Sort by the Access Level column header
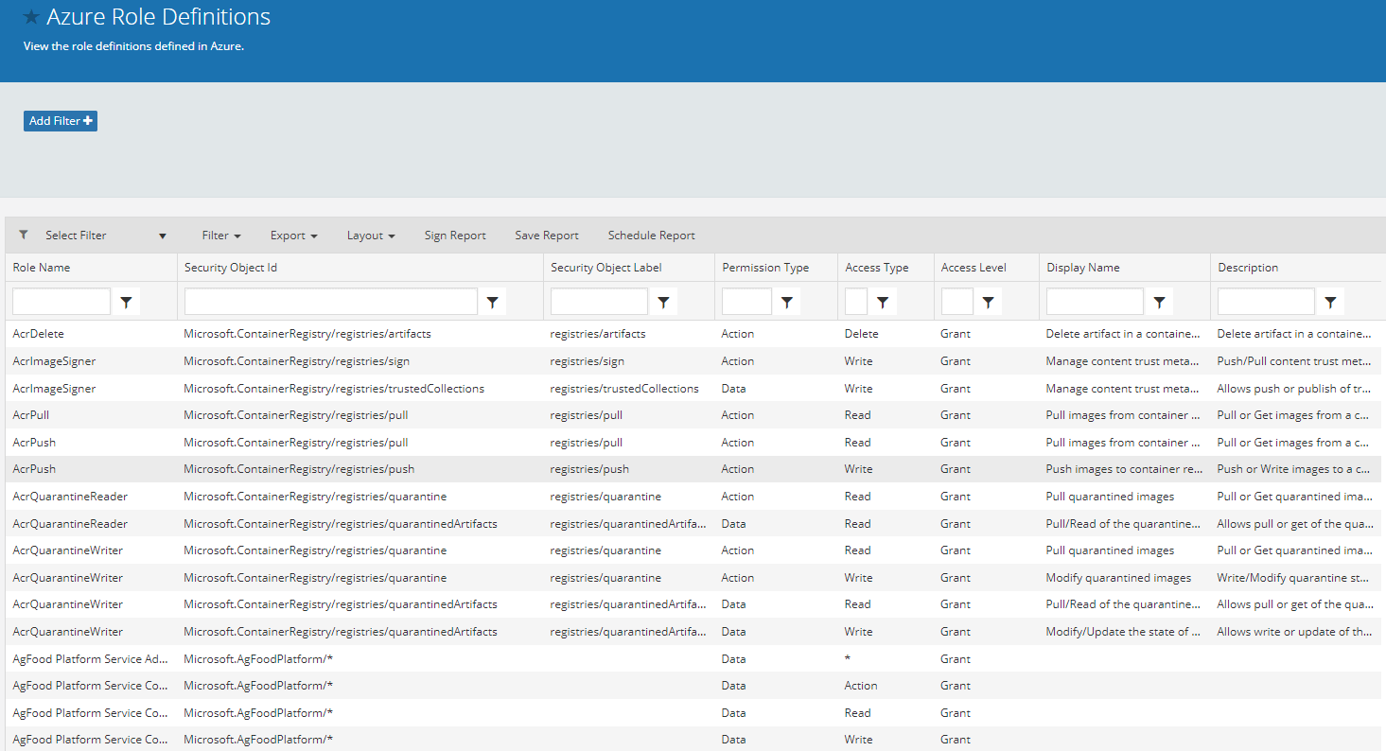Viewport: 1386px width, 751px height. pos(974,268)
